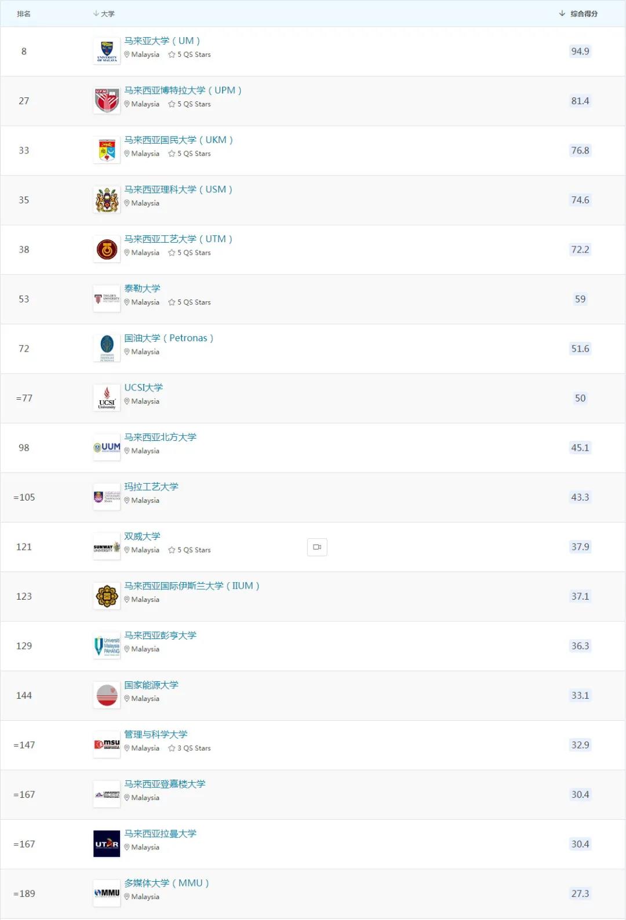Open the 马来亚大学 (UM) link
Image resolution: width=626 pixels, height=920 pixels.
[x=162, y=41]
